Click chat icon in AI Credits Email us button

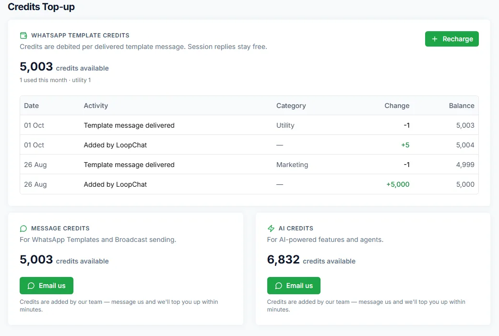coord(278,286)
